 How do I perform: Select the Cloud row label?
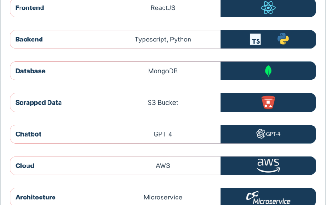25,165
